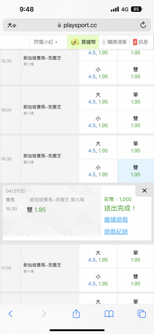154x334 pixels.
Task: Tap the Safari reload page icon
Action: (143, 25)
